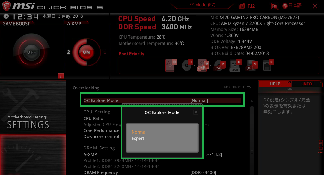Select the last network boot device icon

coord(268,65)
